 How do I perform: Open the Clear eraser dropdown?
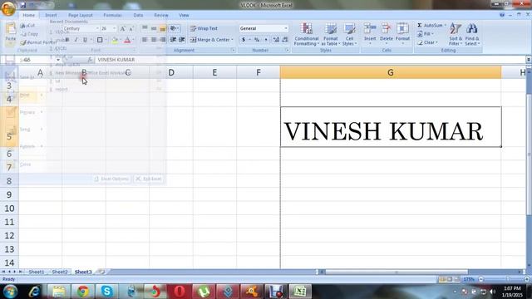click(x=427, y=42)
